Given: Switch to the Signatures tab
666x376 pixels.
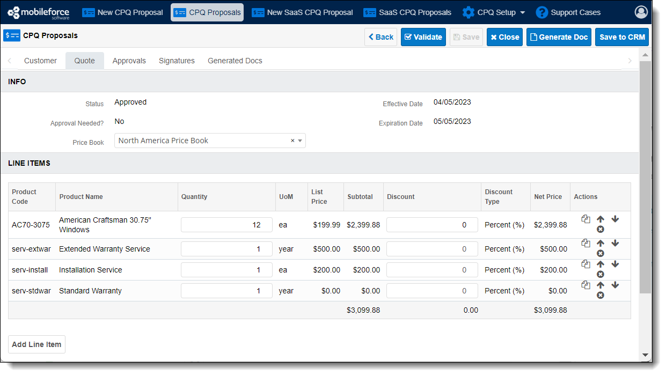Looking at the screenshot, I should (177, 61).
